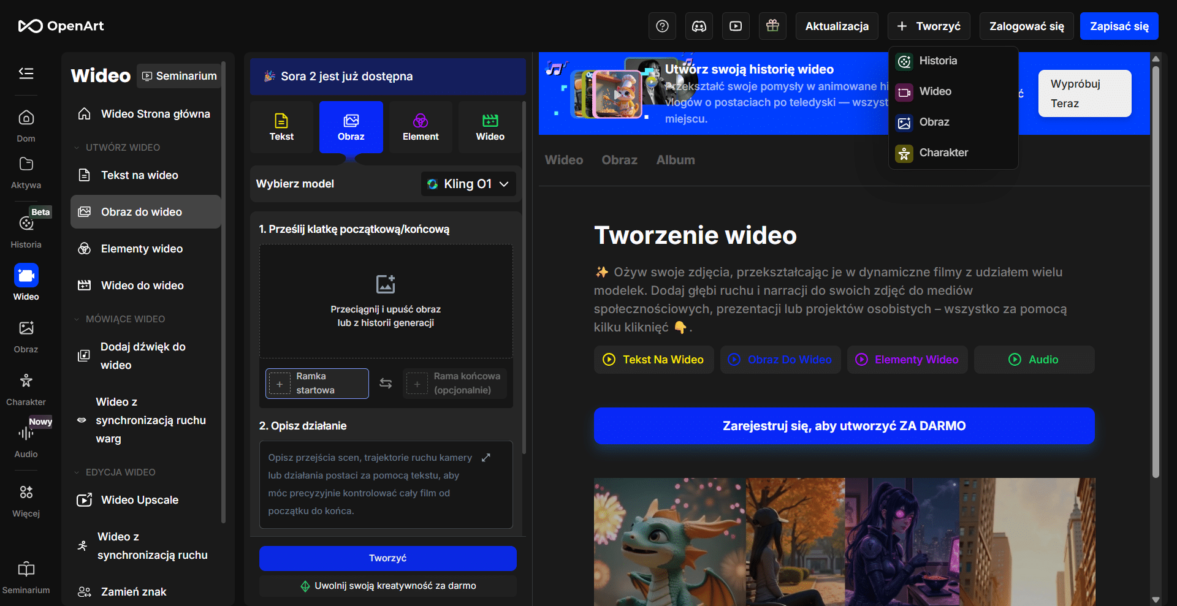
Task: Expand the prompt box with the enlarge icon
Action: 486,458
